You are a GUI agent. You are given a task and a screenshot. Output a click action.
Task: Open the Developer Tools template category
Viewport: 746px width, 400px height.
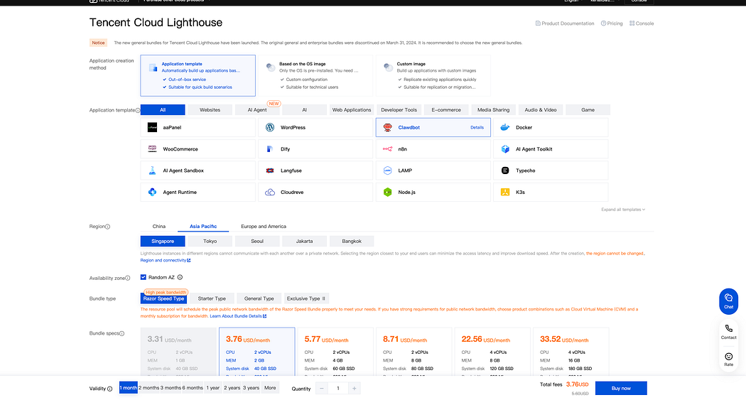[x=399, y=110]
